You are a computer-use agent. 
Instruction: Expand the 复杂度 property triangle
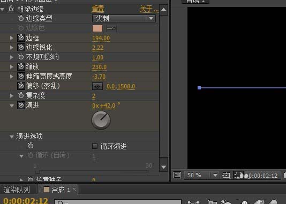pyautogui.click(x=11, y=96)
